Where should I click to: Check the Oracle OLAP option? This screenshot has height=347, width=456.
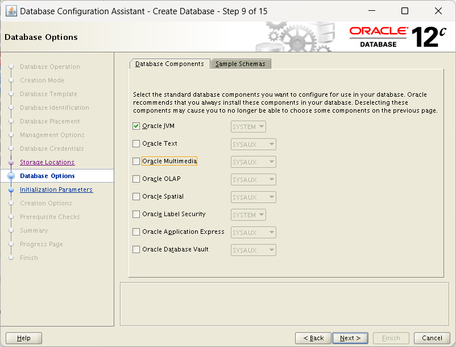(x=136, y=179)
